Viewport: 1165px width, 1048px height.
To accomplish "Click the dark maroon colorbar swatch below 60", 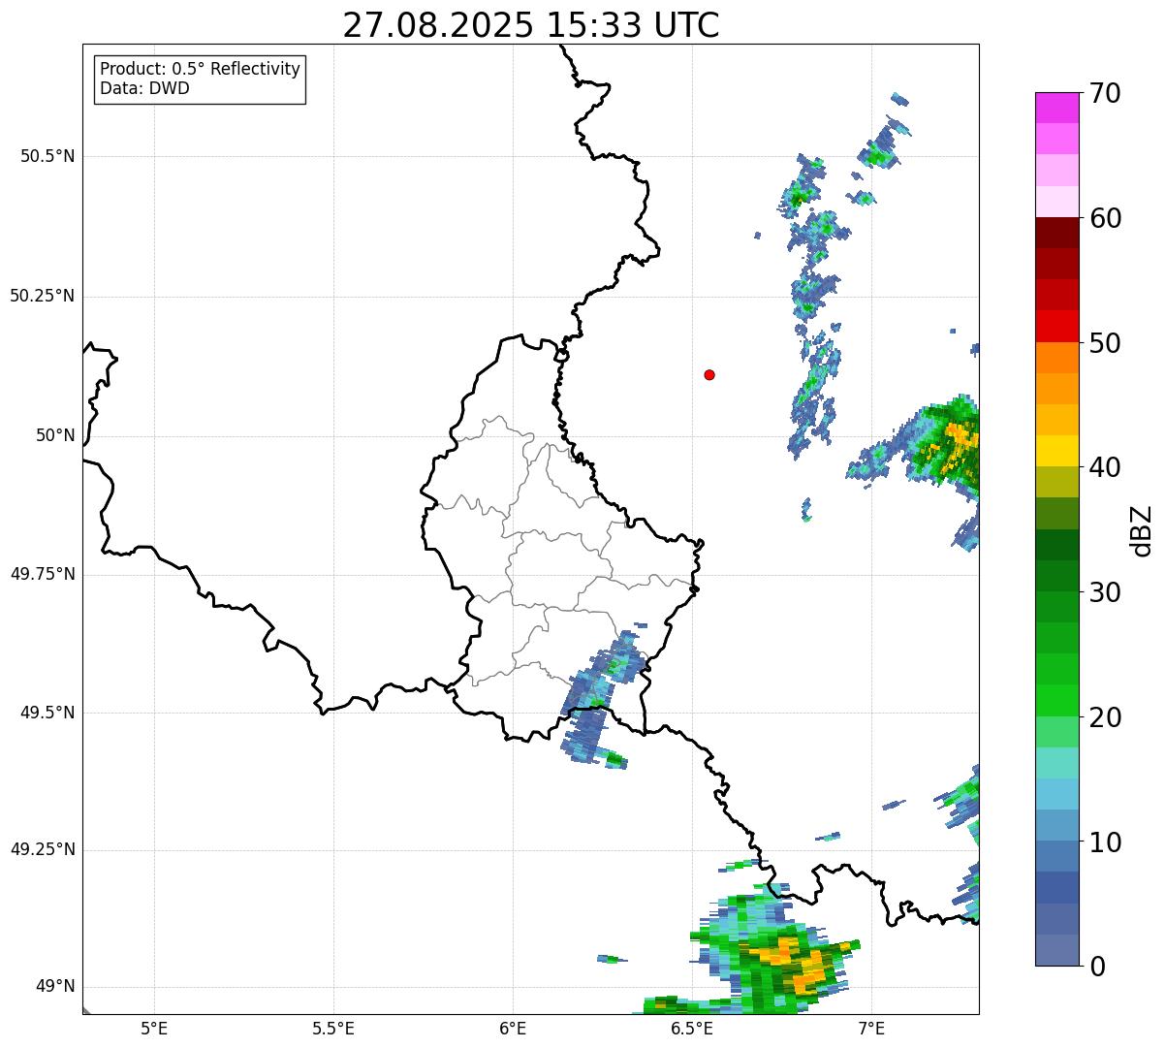I will tap(1057, 233).
